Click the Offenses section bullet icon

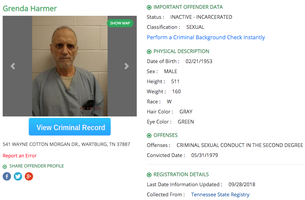149,136
